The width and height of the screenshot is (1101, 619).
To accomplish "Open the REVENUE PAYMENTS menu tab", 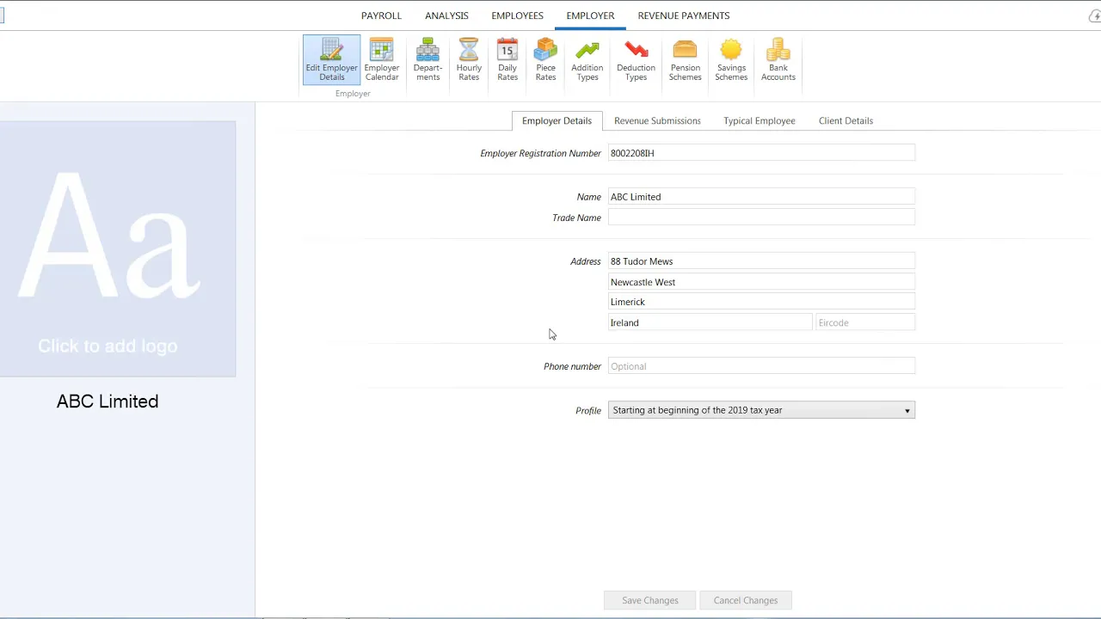I will coord(684,15).
